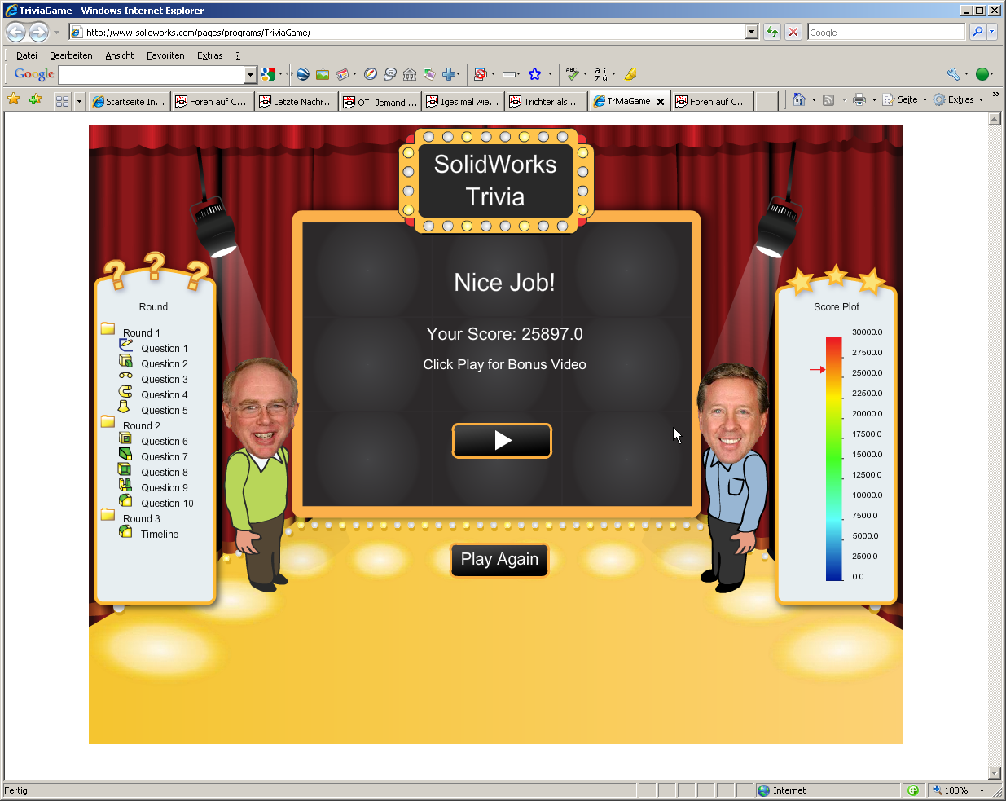
Task: Open the Timeline entry icon under Round 3
Action: (x=125, y=531)
